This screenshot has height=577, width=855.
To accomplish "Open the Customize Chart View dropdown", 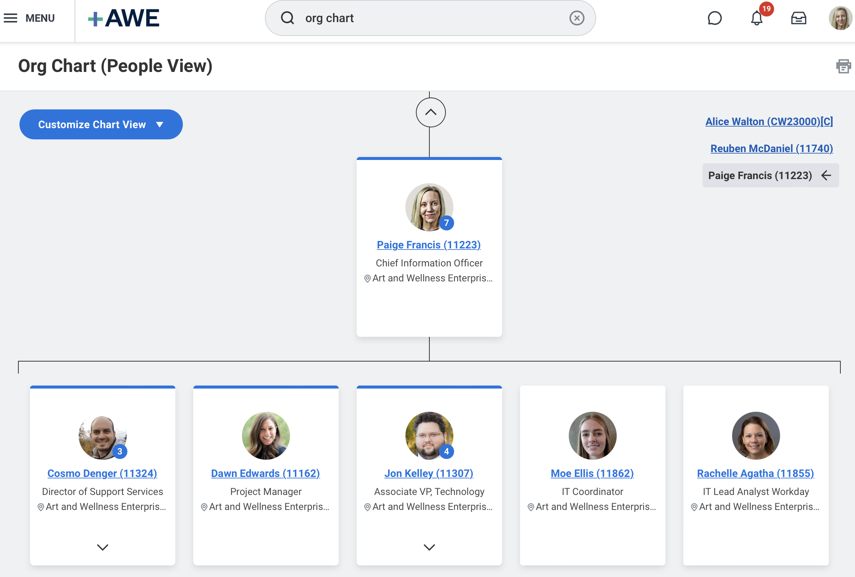I will point(100,124).
